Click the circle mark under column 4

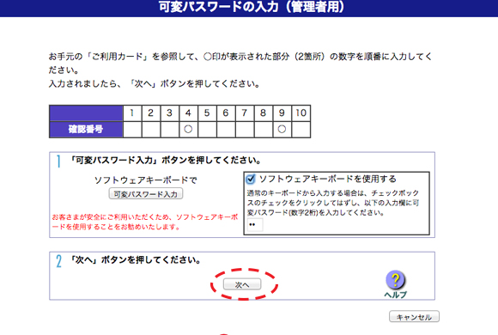pos(188,129)
